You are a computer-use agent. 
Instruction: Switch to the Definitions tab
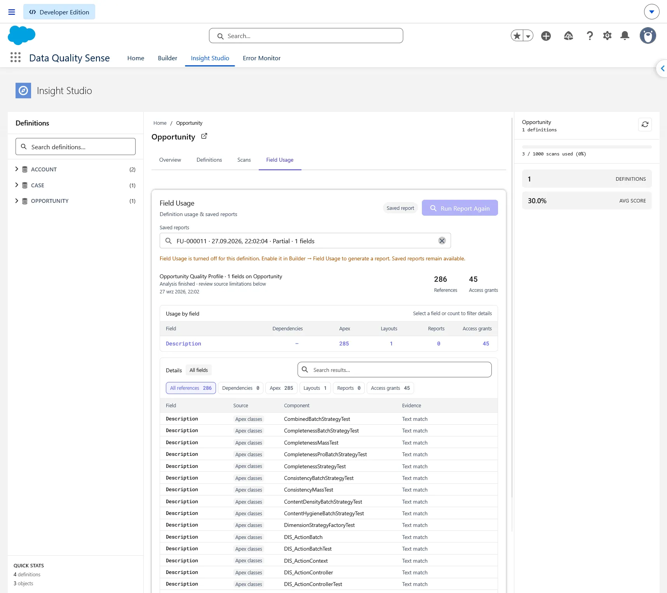(209, 160)
